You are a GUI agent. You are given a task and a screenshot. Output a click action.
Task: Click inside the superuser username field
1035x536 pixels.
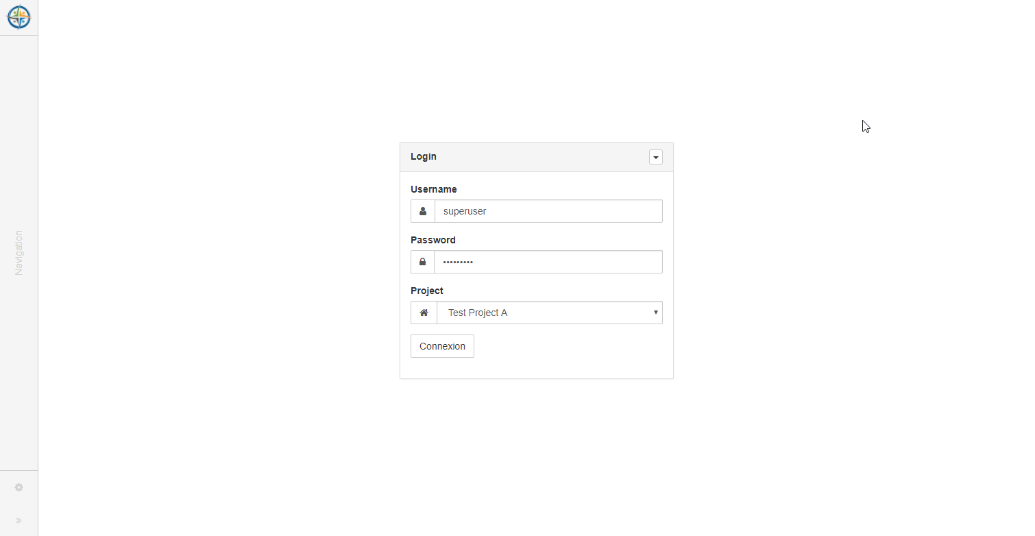[548, 211]
